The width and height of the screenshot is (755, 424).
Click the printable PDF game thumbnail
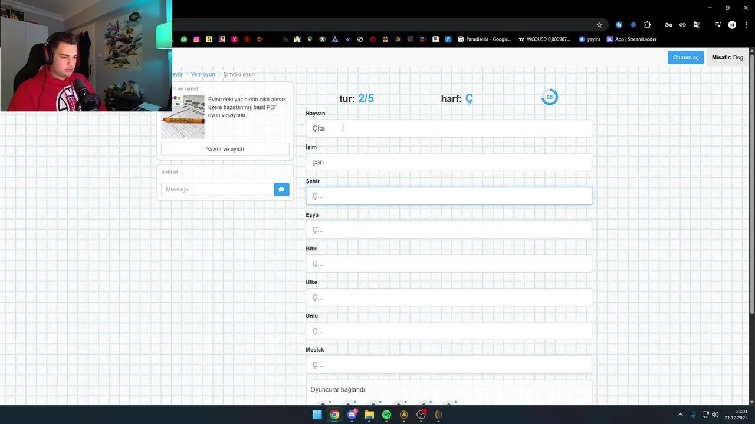pos(183,117)
